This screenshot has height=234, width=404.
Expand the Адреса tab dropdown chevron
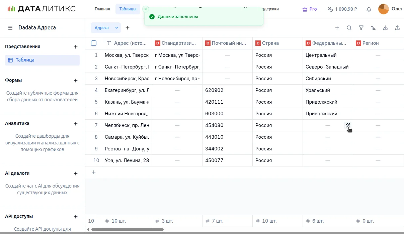117,28
